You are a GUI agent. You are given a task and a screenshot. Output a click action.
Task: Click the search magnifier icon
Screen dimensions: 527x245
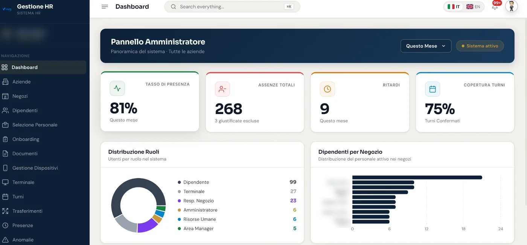(x=174, y=7)
